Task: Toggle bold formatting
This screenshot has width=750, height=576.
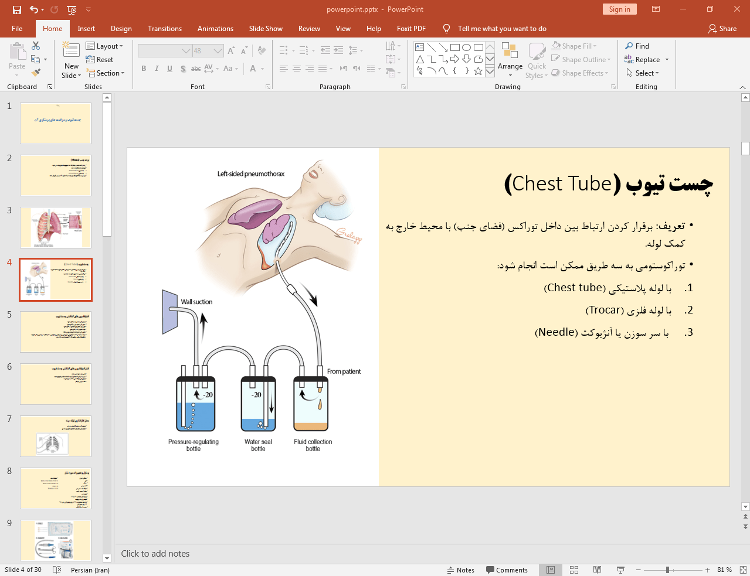Action: click(x=144, y=69)
